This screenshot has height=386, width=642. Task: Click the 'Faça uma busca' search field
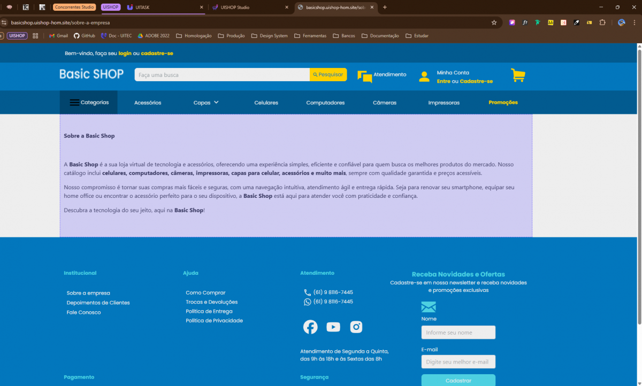pos(221,75)
